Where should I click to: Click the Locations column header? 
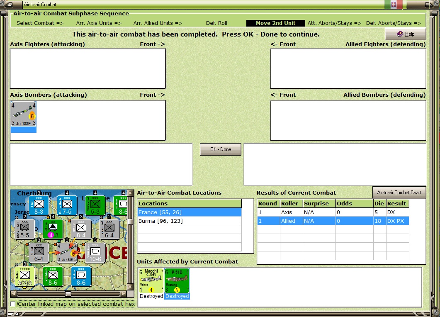coord(190,204)
